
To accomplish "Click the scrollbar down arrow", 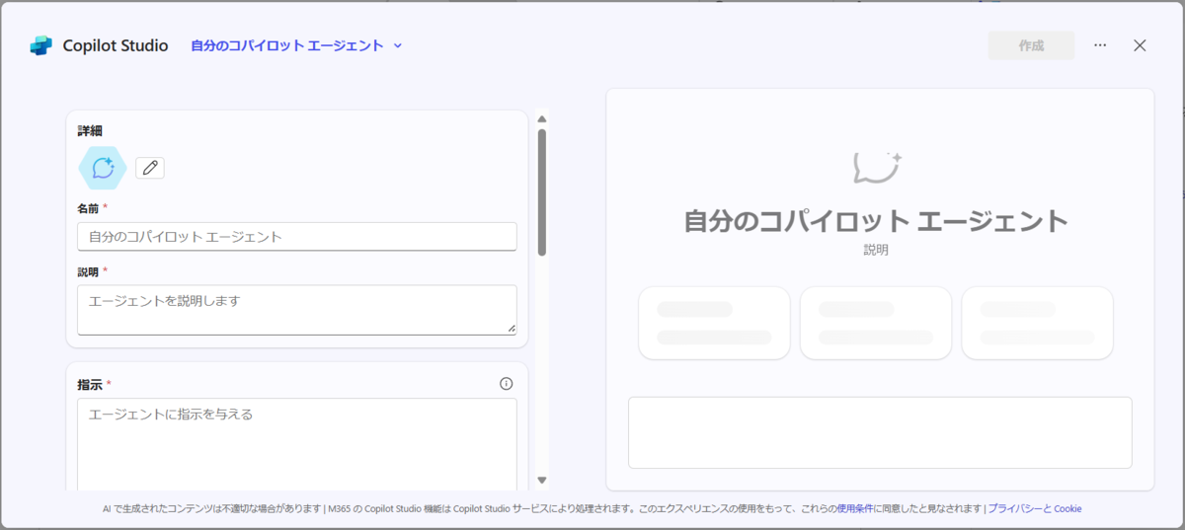I will pyautogui.click(x=542, y=480).
